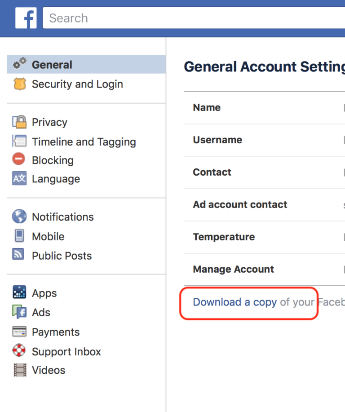345x412 pixels.
Task: Go to Public Posts settings
Action: point(62,256)
